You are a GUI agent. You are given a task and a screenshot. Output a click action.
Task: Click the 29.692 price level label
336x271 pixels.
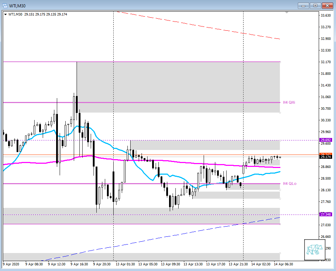[325, 140]
